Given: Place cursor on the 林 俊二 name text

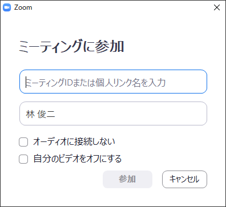Looking at the screenshot, I should click(41, 114).
